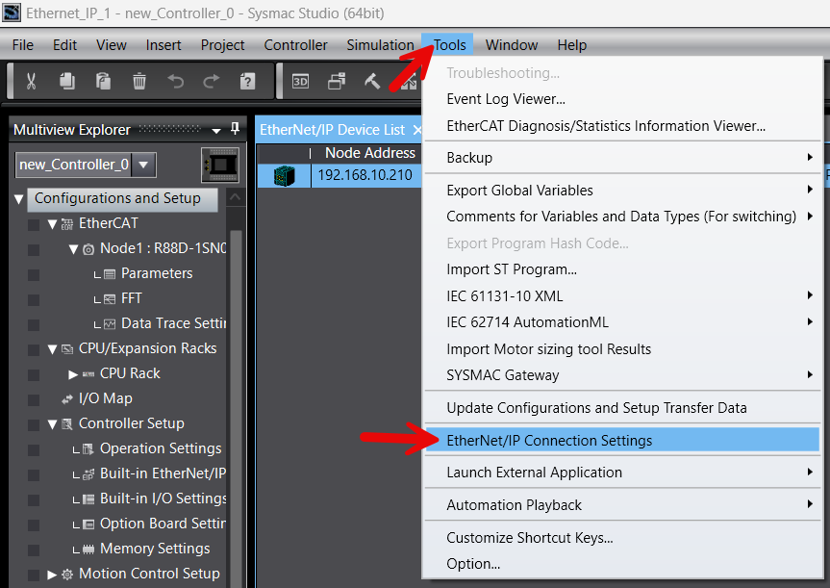Viewport: 830px width, 588px height.
Task: Collapse the Node1 tree branch
Action: 73,249
